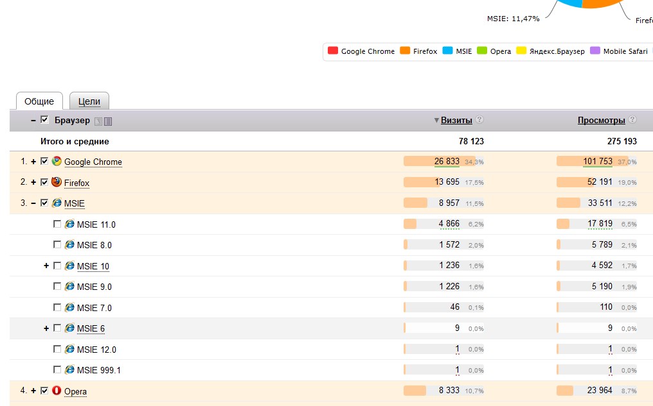Click the MSIE parent row icon
Screen dimensions: 653x406
57,203
